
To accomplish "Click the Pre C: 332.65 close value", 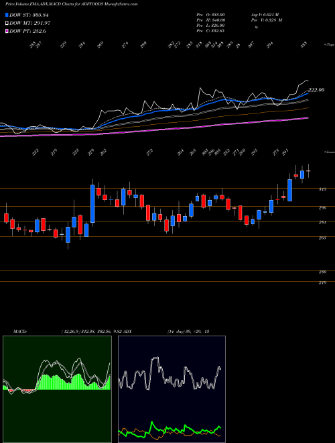I will click(x=210, y=31).
